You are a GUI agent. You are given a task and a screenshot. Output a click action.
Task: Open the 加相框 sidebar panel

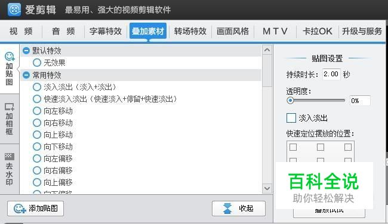pyautogui.click(x=10, y=119)
